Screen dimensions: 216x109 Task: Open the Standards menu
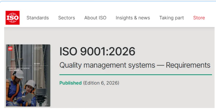[x=38, y=18]
